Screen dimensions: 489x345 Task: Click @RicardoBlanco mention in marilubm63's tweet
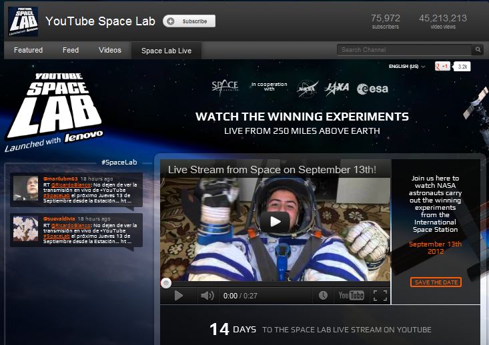[71, 185]
